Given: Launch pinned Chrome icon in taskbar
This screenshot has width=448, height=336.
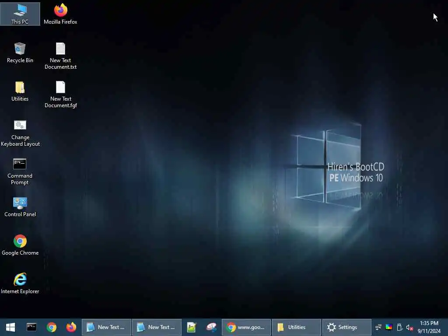Looking at the screenshot, I should click(x=52, y=327).
